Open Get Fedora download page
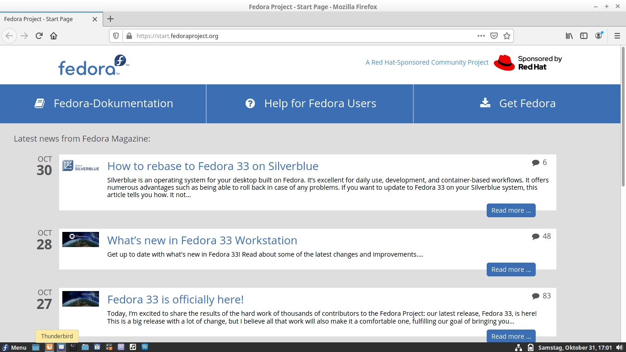 point(517,104)
